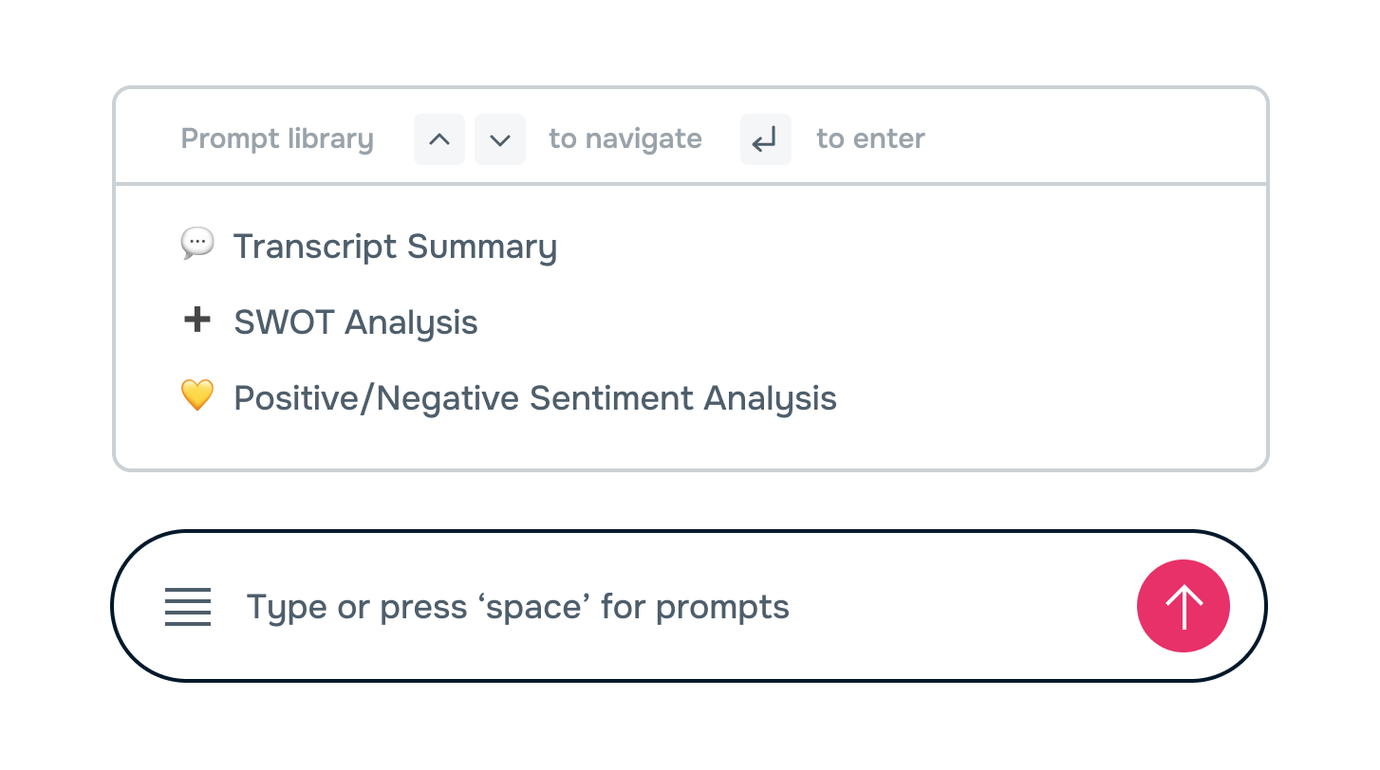Click the down arrow navigation key
The width and height of the screenshot is (1380, 770).
[x=500, y=139]
